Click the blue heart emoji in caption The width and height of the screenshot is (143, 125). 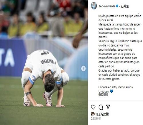(111, 91)
